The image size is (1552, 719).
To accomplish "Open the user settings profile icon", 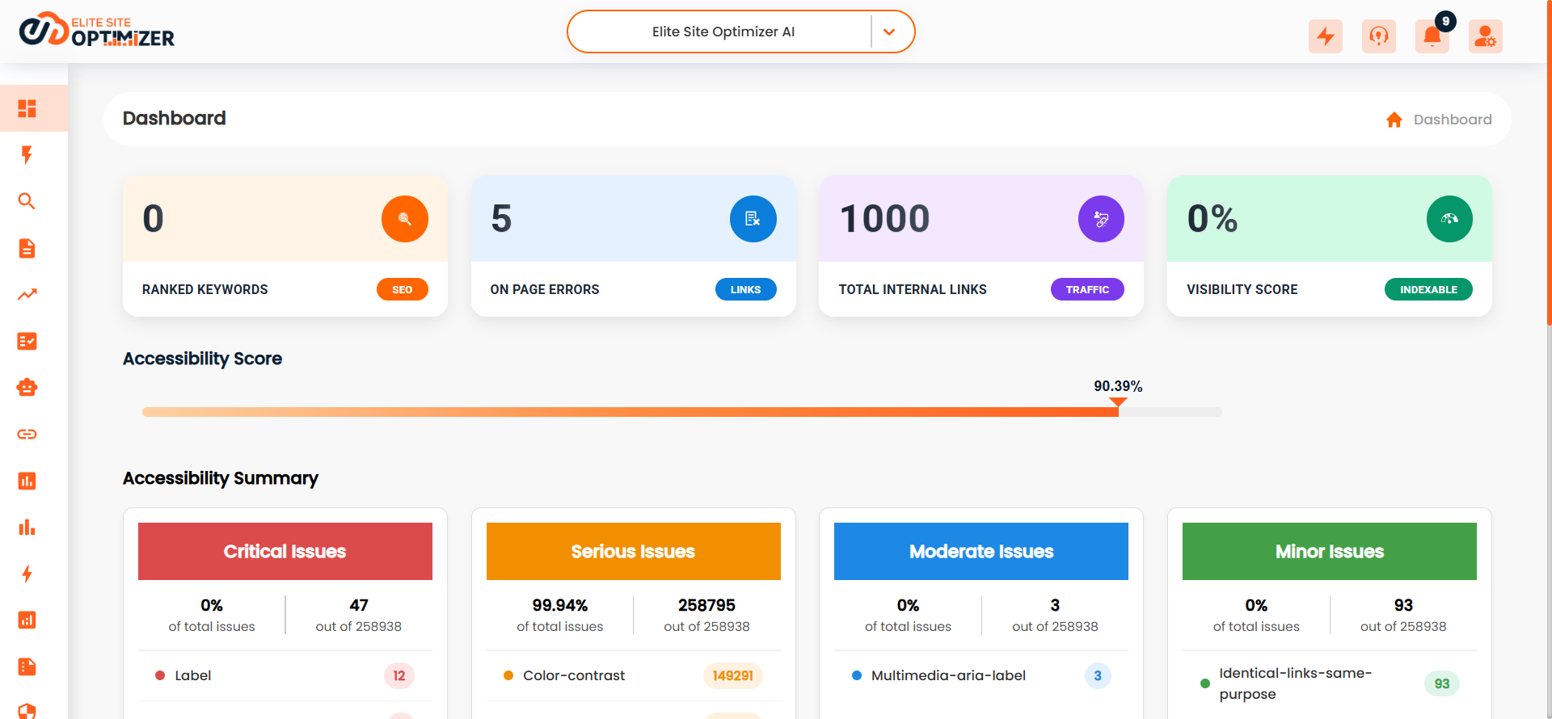I will [x=1486, y=36].
